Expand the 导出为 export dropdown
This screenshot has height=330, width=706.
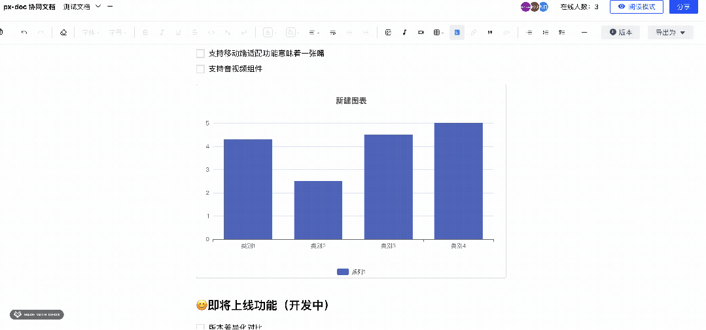click(671, 33)
